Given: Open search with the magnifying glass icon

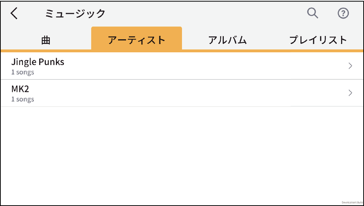Looking at the screenshot, I should (x=312, y=13).
